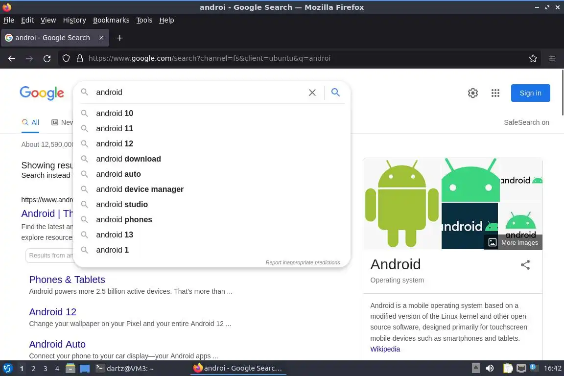The width and height of the screenshot is (564, 376).
Task: Open the taskbar start menu icon
Action: pyautogui.click(x=8, y=368)
